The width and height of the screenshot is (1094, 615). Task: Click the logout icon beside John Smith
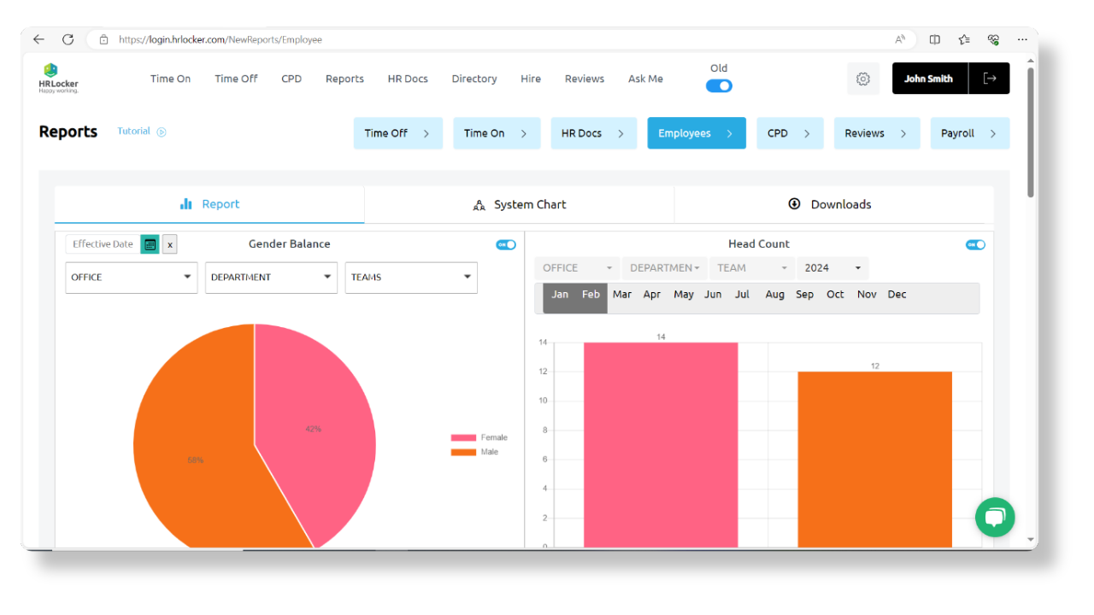click(990, 78)
